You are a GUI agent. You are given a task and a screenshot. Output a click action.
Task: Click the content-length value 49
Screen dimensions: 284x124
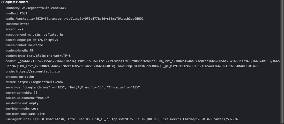coord(31,51)
